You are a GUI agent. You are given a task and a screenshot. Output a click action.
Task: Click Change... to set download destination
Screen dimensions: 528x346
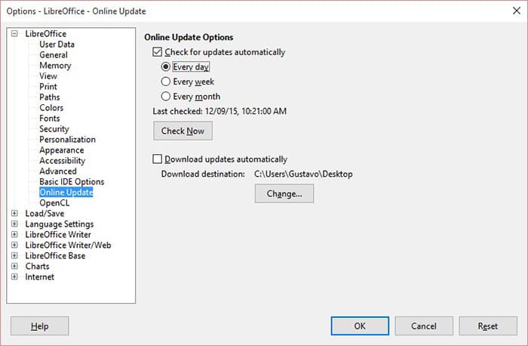[x=284, y=193]
